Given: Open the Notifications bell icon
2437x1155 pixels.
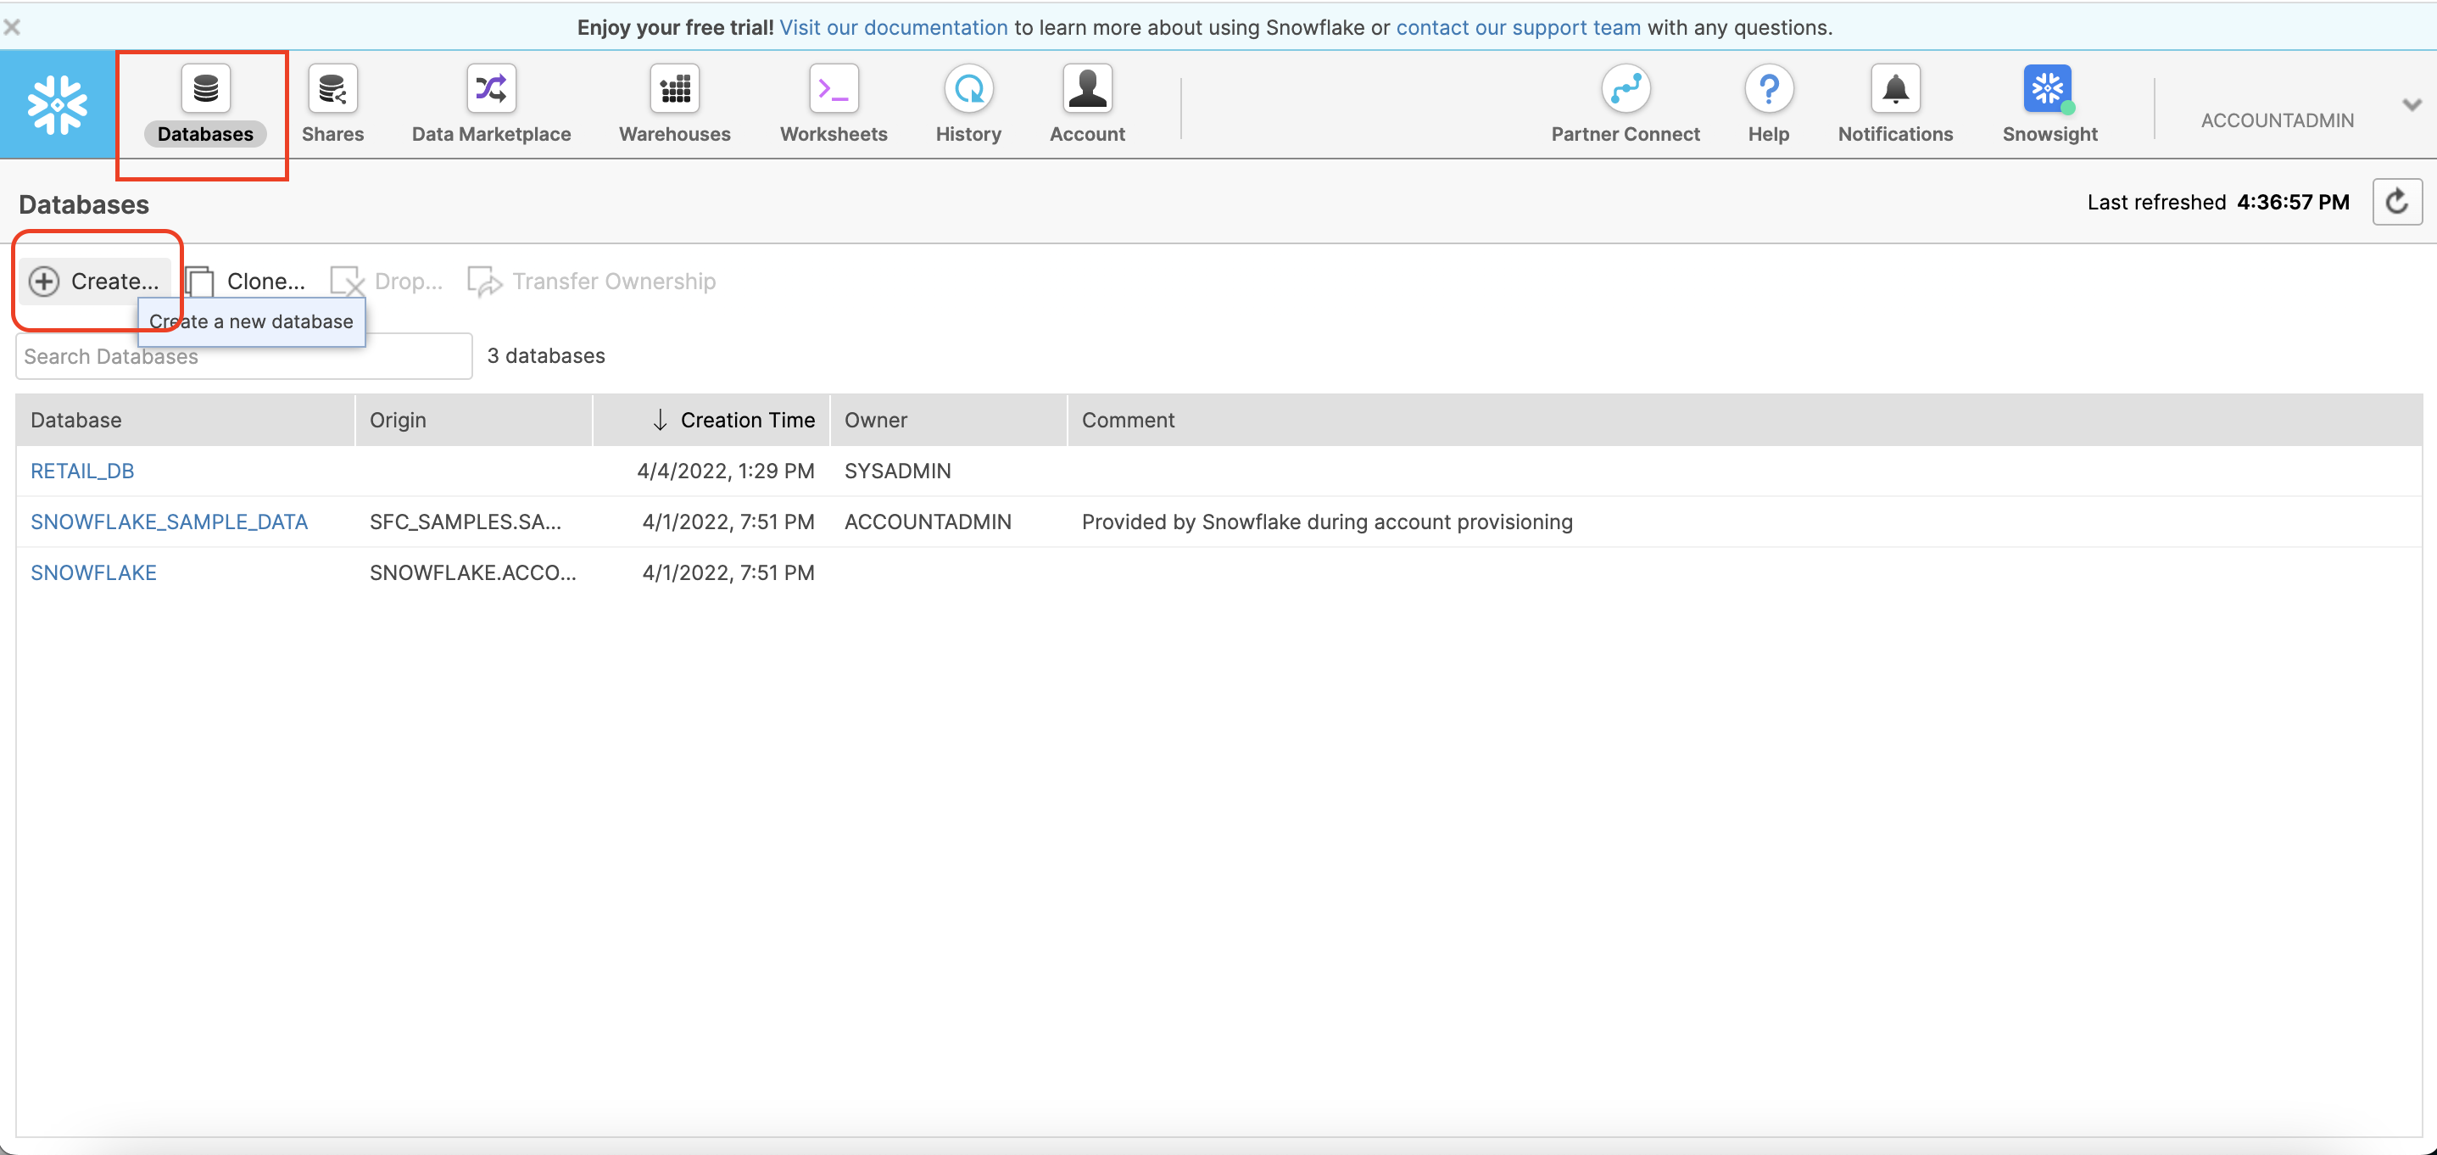Looking at the screenshot, I should 1895,89.
